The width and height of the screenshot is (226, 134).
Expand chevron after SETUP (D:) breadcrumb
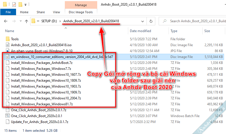tap(60, 21)
